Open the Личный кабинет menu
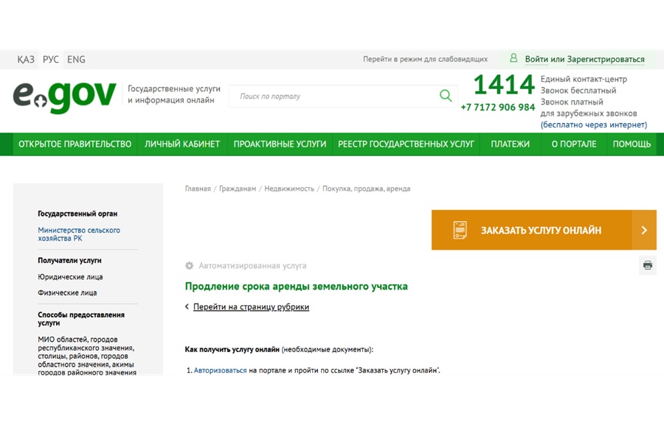The width and height of the screenshot is (664, 442). click(182, 144)
